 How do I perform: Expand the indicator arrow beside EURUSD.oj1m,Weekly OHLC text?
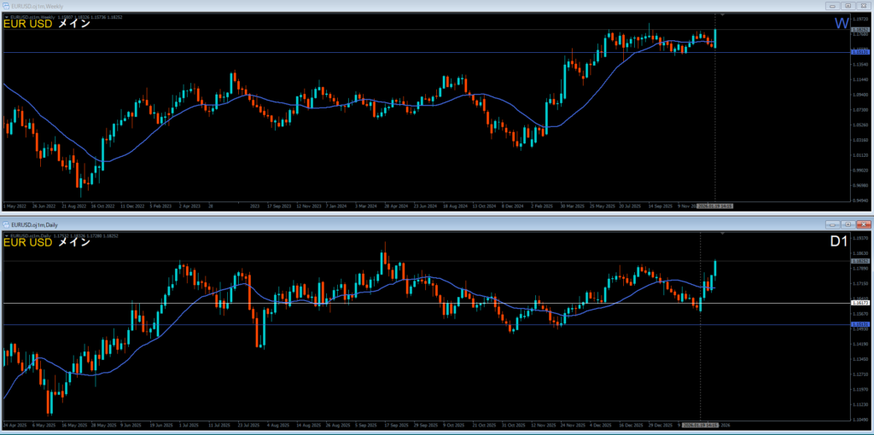pos(6,17)
